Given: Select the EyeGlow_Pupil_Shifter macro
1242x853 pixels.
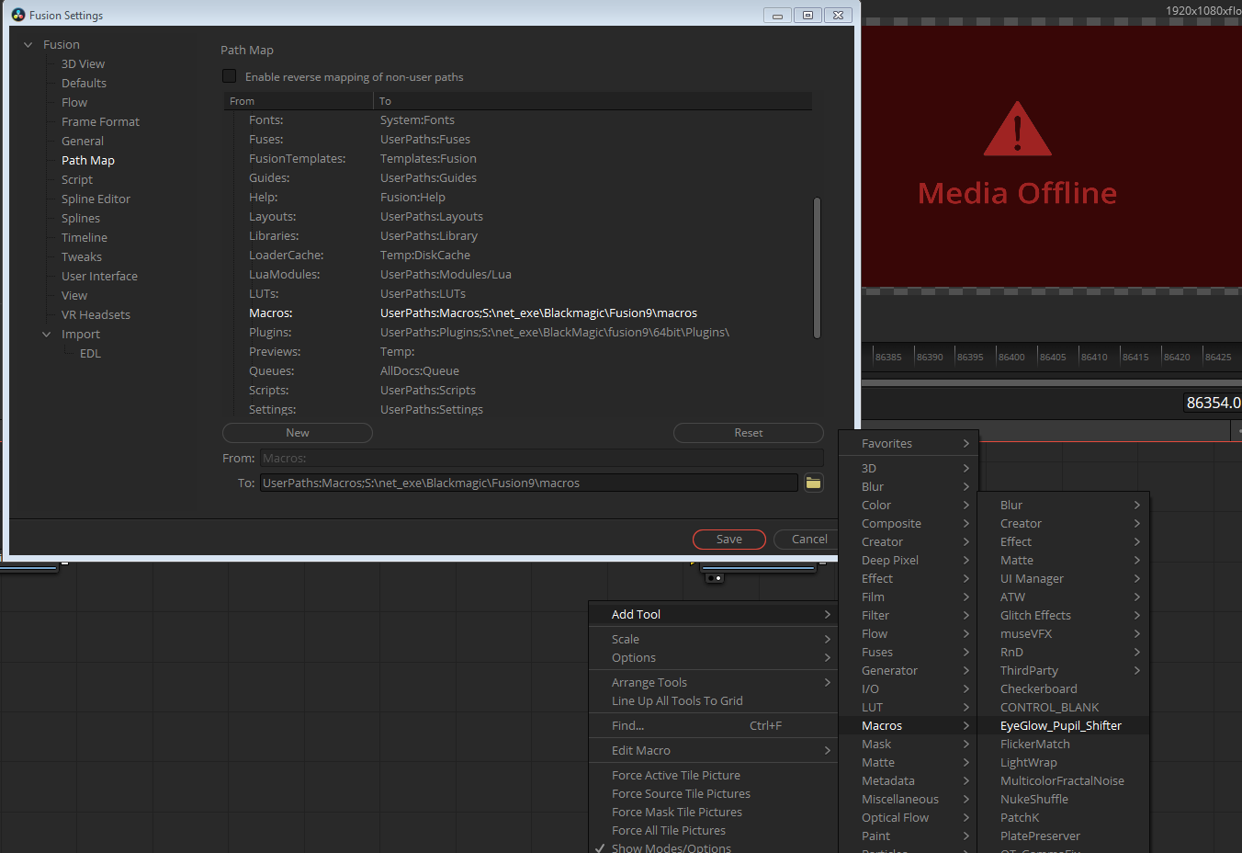Looking at the screenshot, I should (1065, 725).
